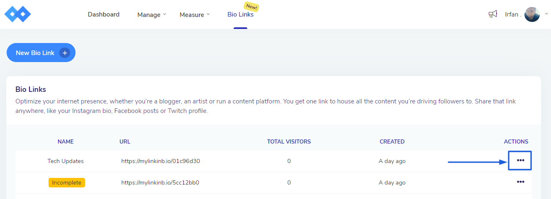Open the mylinkinb.io/01c96d30 URL
Viewport: 551px width, 199px height.
161,161
